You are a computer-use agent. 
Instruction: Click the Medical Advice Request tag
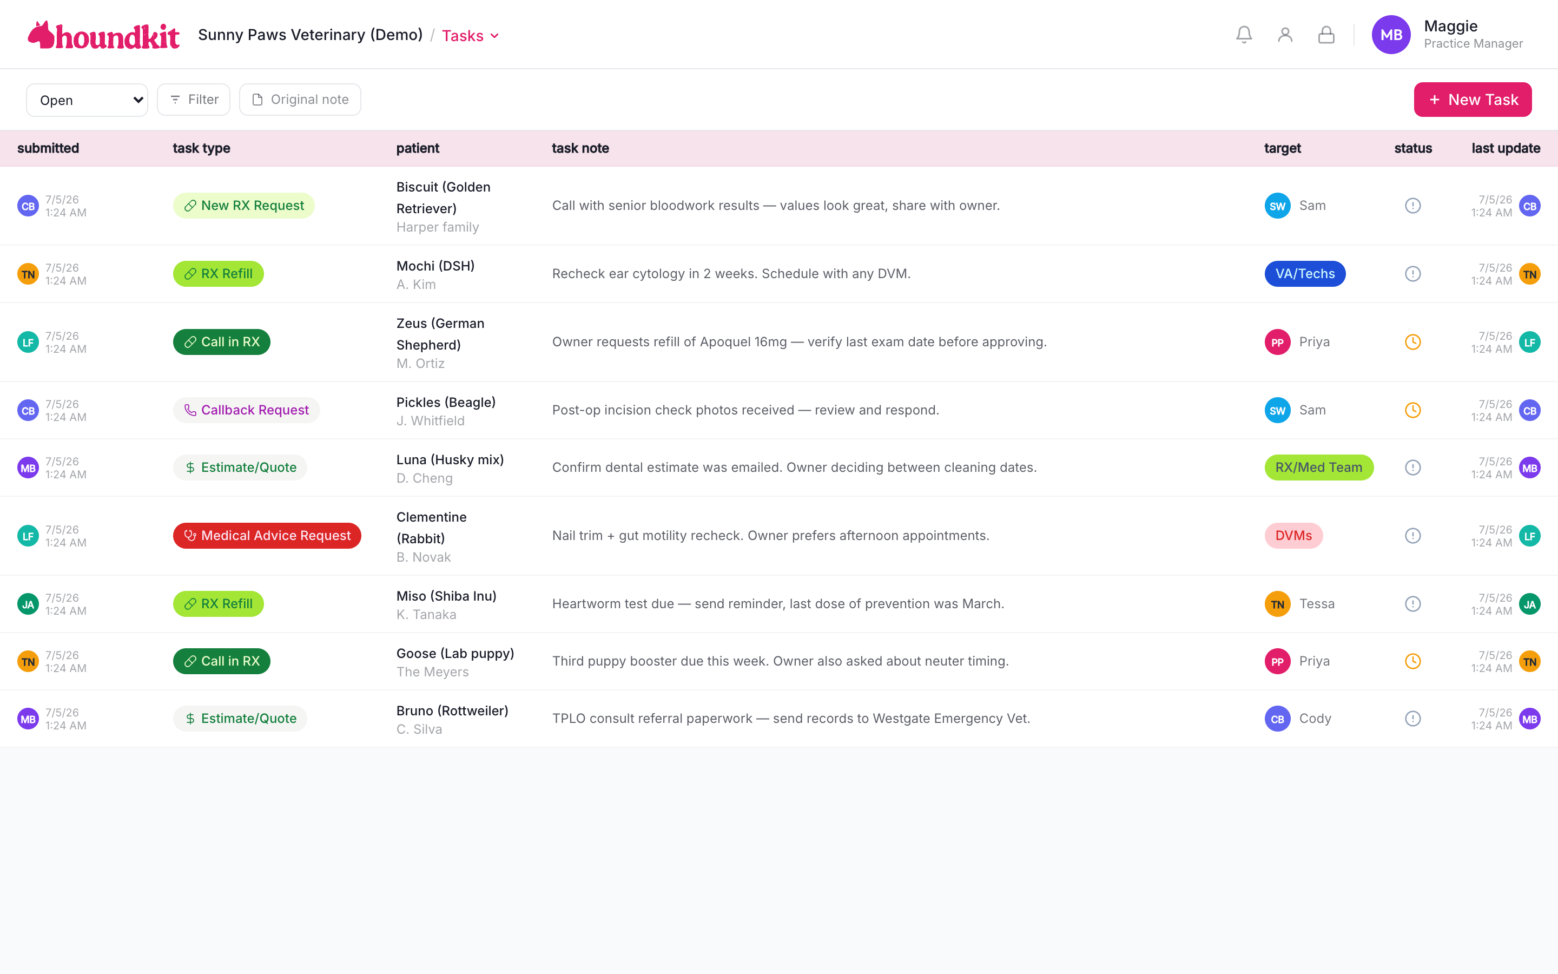tap(267, 536)
